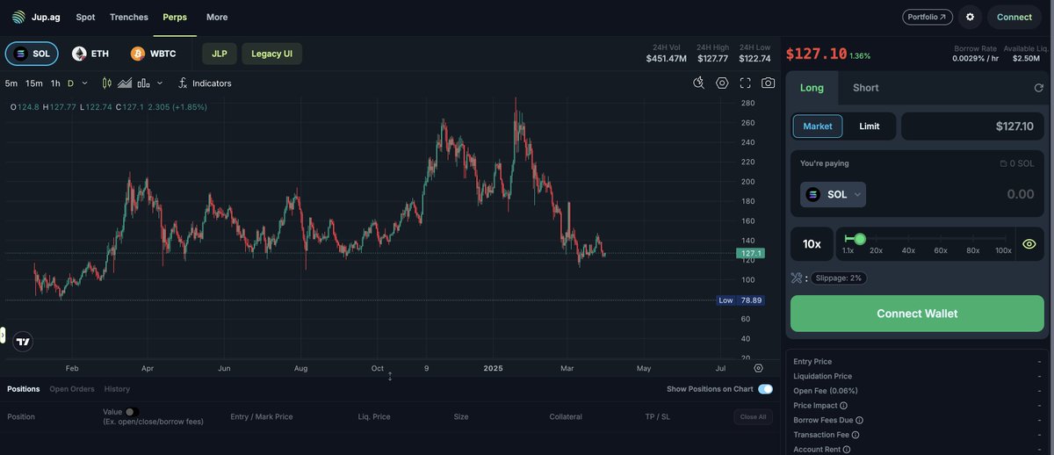
Task: Open the Indicators menu
Action: point(205,83)
